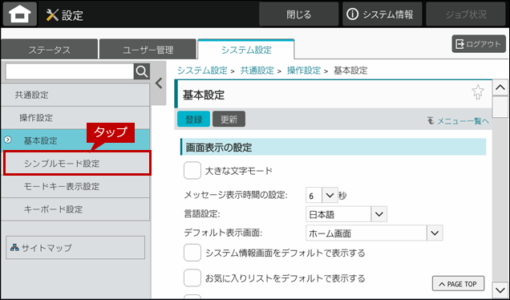510x300 pixels.
Task: Switch to ユーザー管理 tab
Action: pos(148,50)
